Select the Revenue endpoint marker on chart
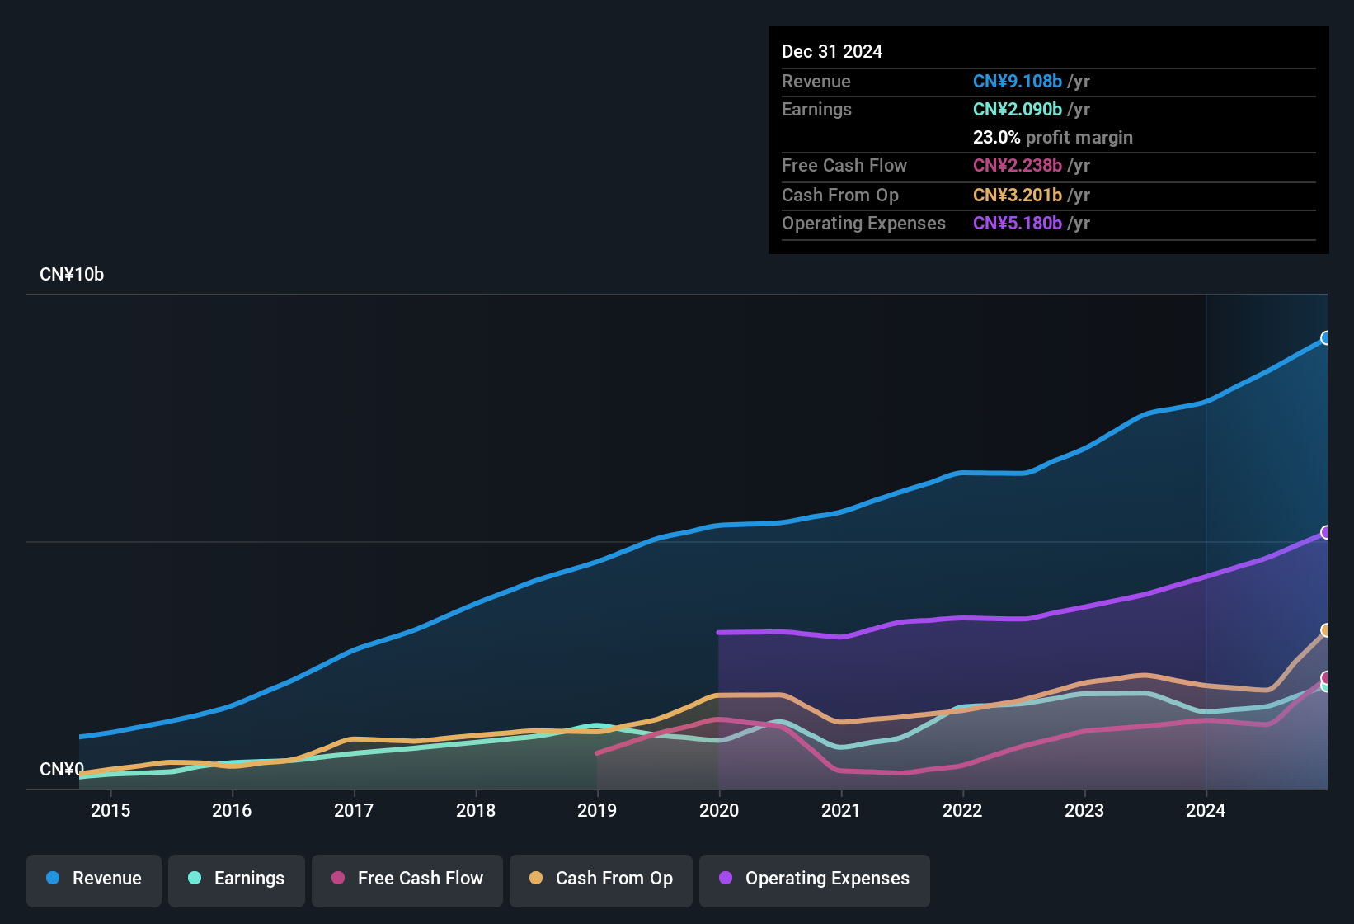The width and height of the screenshot is (1354, 924). (1326, 338)
